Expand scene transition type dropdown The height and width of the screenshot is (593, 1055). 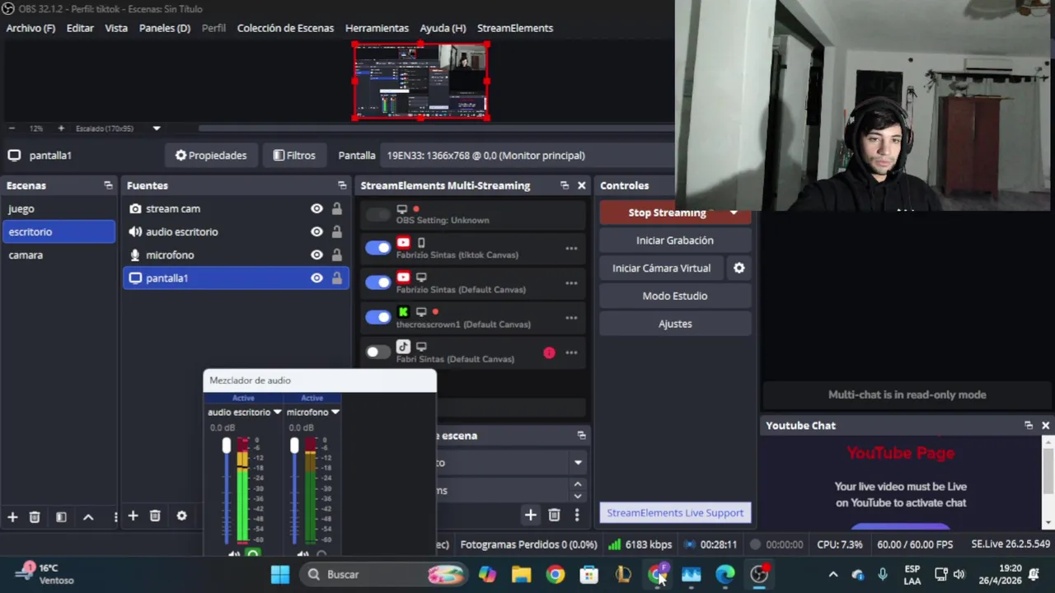(578, 463)
